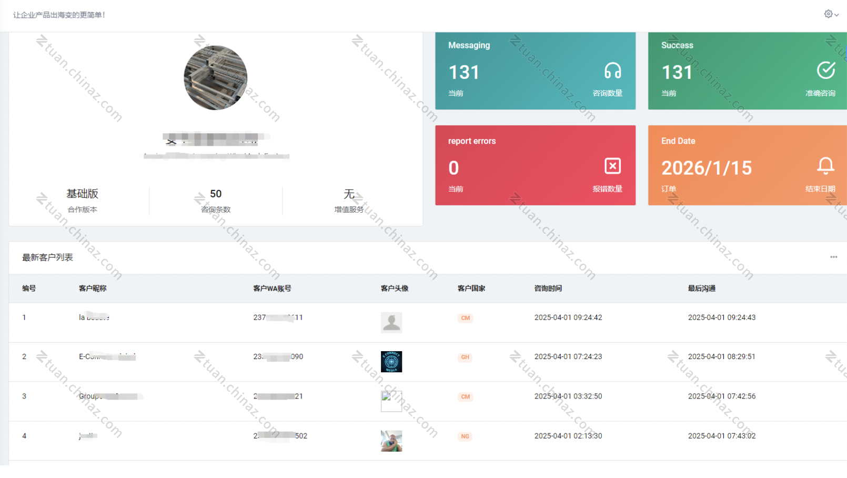This screenshot has width=847, height=478.
Task: Click the 报错数量 label in errors card
Action: (608, 189)
